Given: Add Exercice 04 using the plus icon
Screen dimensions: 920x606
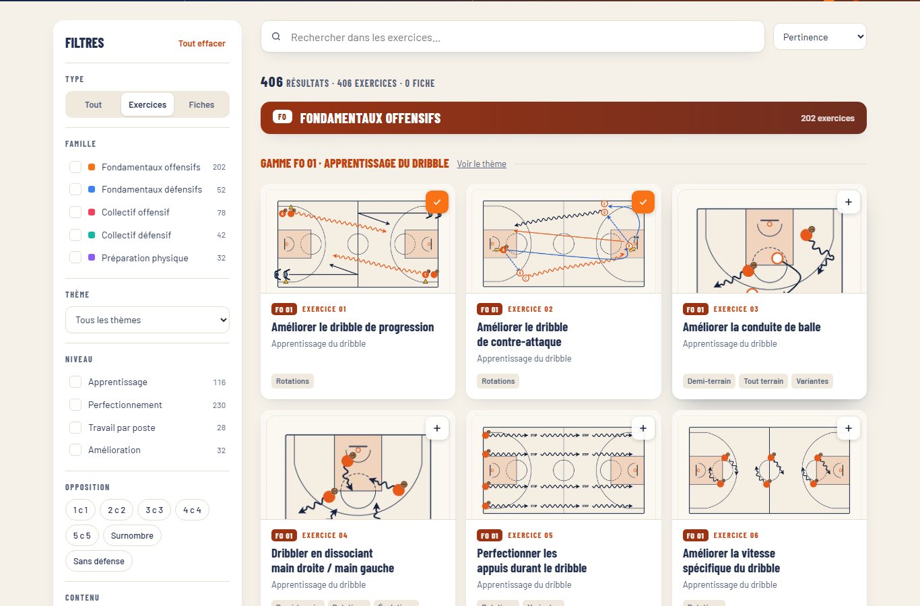Looking at the screenshot, I should point(437,428).
